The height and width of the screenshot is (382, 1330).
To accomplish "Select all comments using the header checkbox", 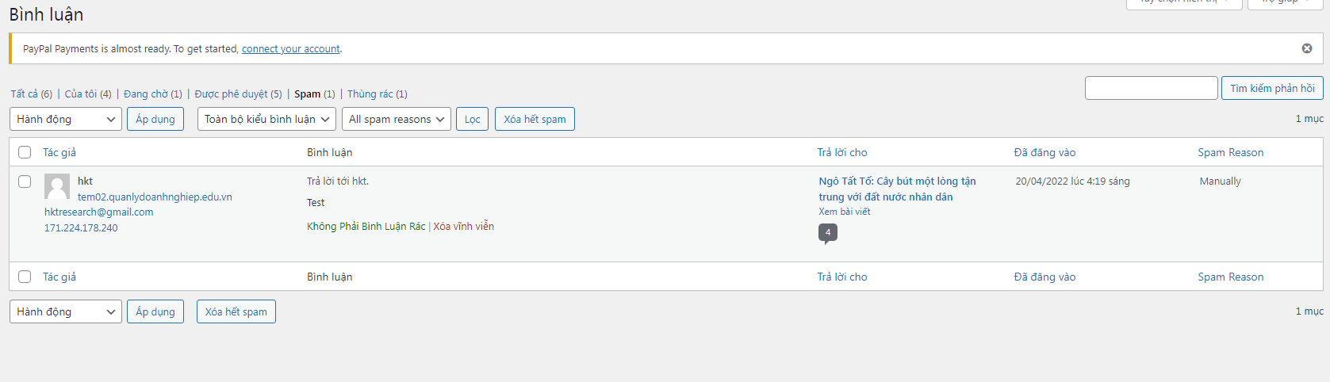I will (x=25, y=152).
